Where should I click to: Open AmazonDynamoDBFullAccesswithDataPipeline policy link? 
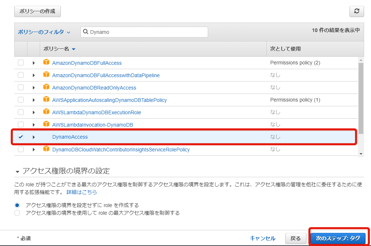tap(106, 75)
